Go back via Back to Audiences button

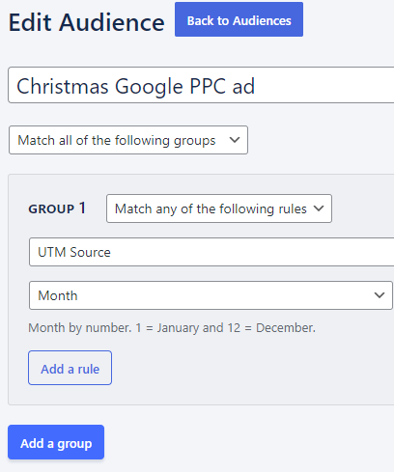pyautogui.click(x=239, y=19)
